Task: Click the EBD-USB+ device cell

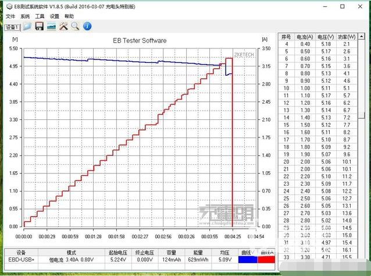Action: 22,260
